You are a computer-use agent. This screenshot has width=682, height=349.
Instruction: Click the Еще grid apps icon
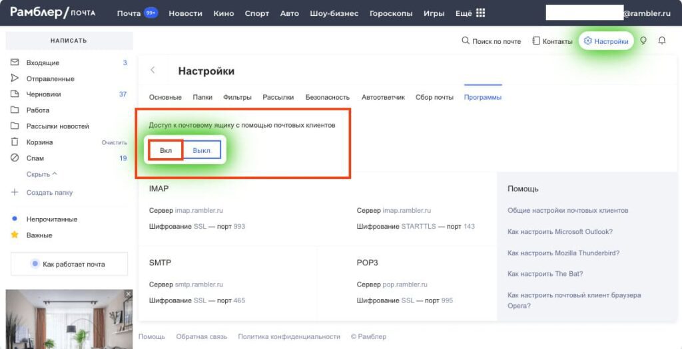pyautogui.click(x=480, y=13)
